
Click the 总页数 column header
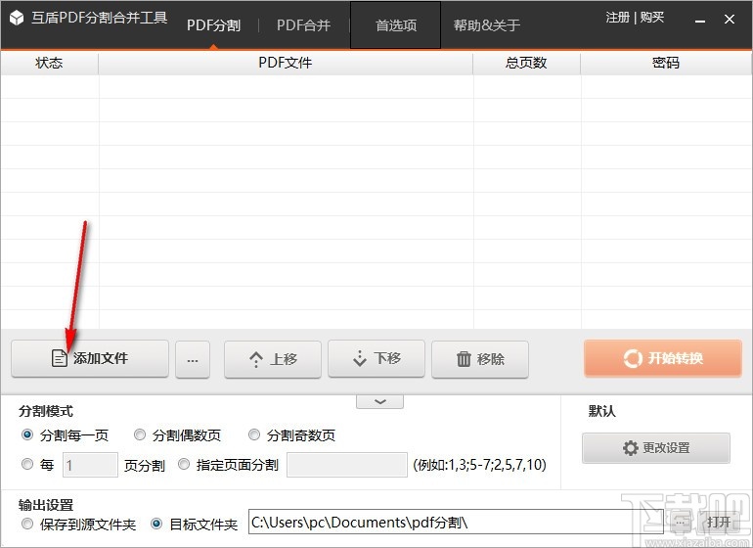point(526,63)
